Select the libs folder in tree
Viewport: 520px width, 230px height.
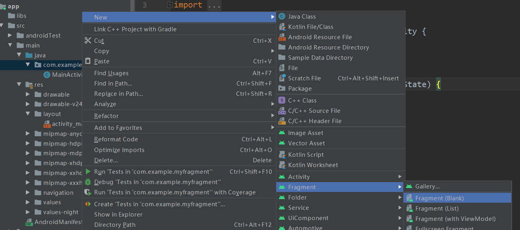pyautogui.click(x=21, y=16)
